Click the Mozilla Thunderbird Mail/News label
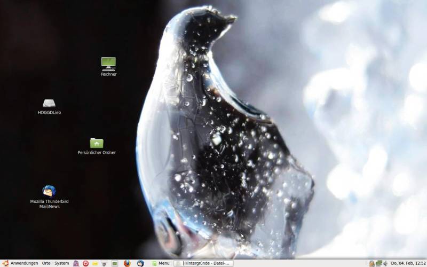 (49, 204)
